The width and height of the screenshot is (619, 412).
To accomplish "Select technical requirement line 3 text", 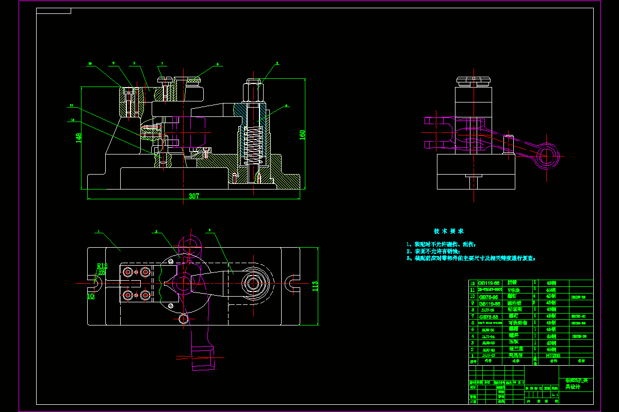I will (x=471, y=258).
